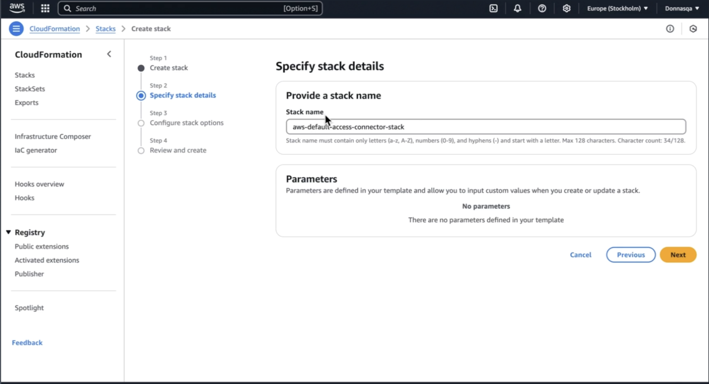Open the notifications bell icon
The height and width of the screenshot is (384, 709).
pos(517,8)
